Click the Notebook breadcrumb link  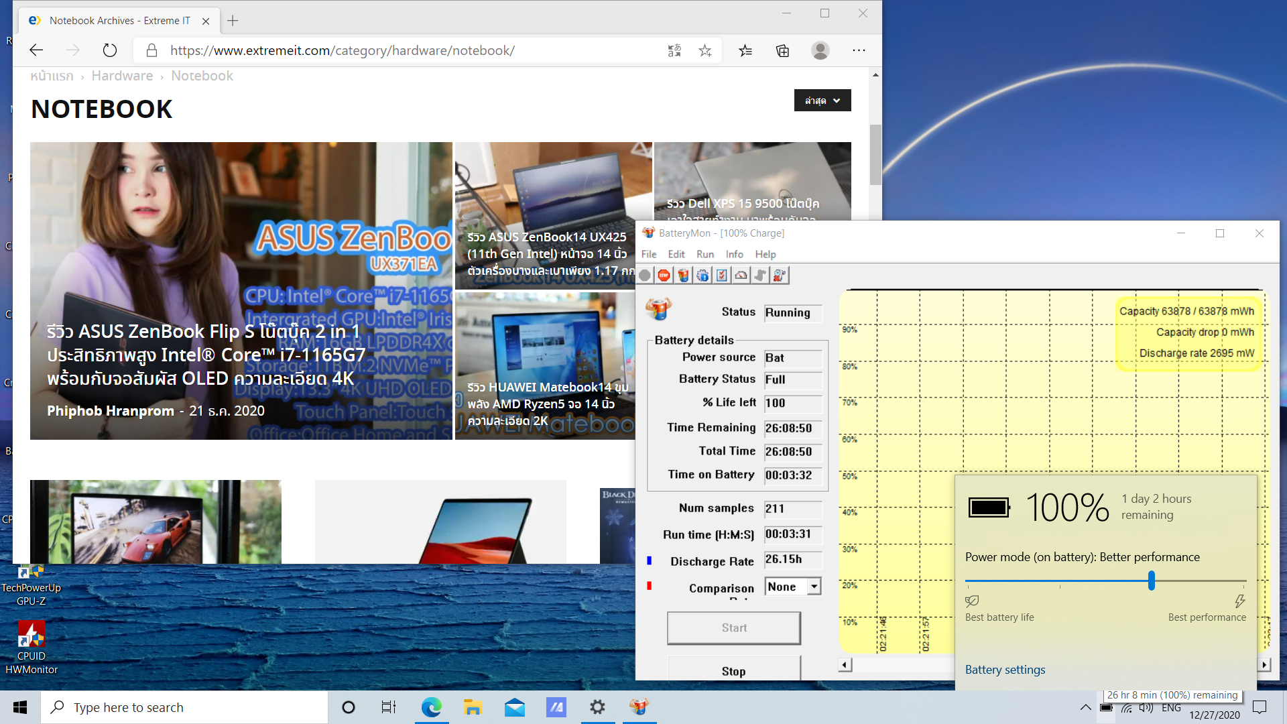(x=202, y=76)
